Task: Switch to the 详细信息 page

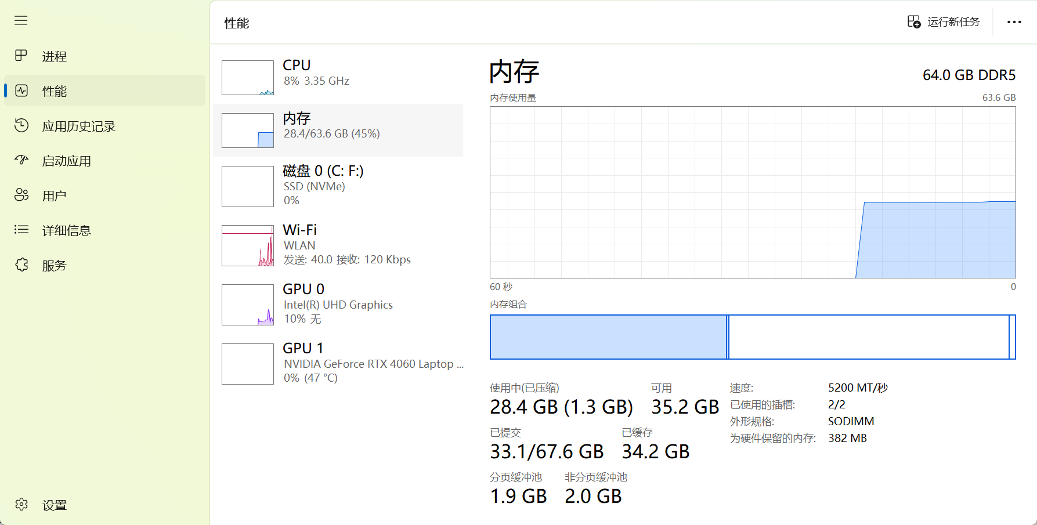Action: coord(104,230)
